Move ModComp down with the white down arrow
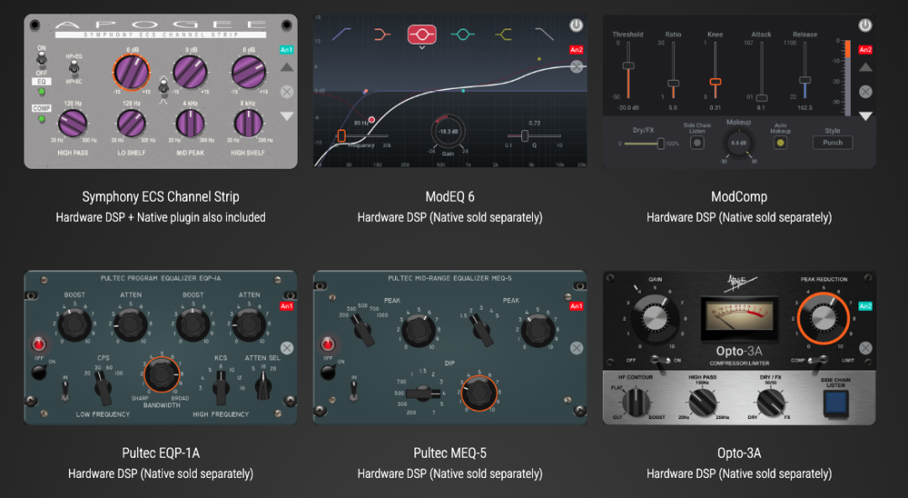The width and height of the screenshot is (908, 498). 866,116
